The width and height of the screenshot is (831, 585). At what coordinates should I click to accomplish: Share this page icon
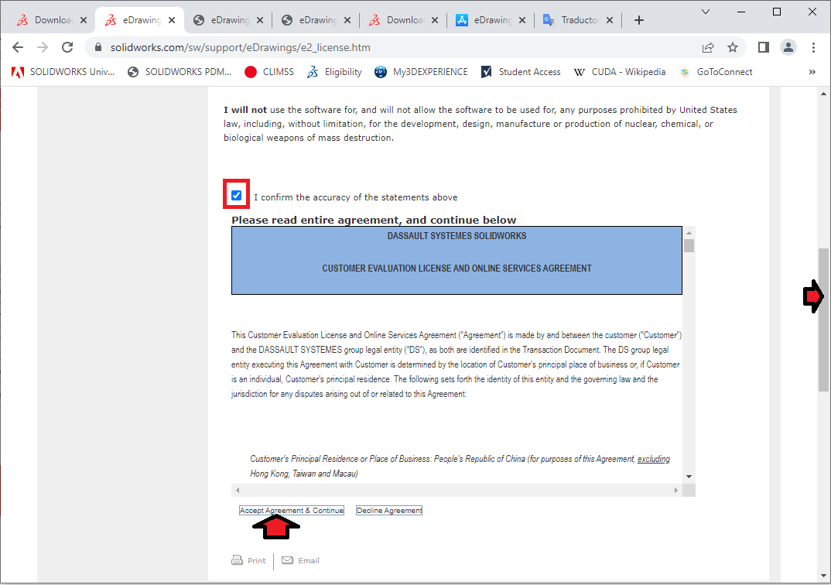708,47
